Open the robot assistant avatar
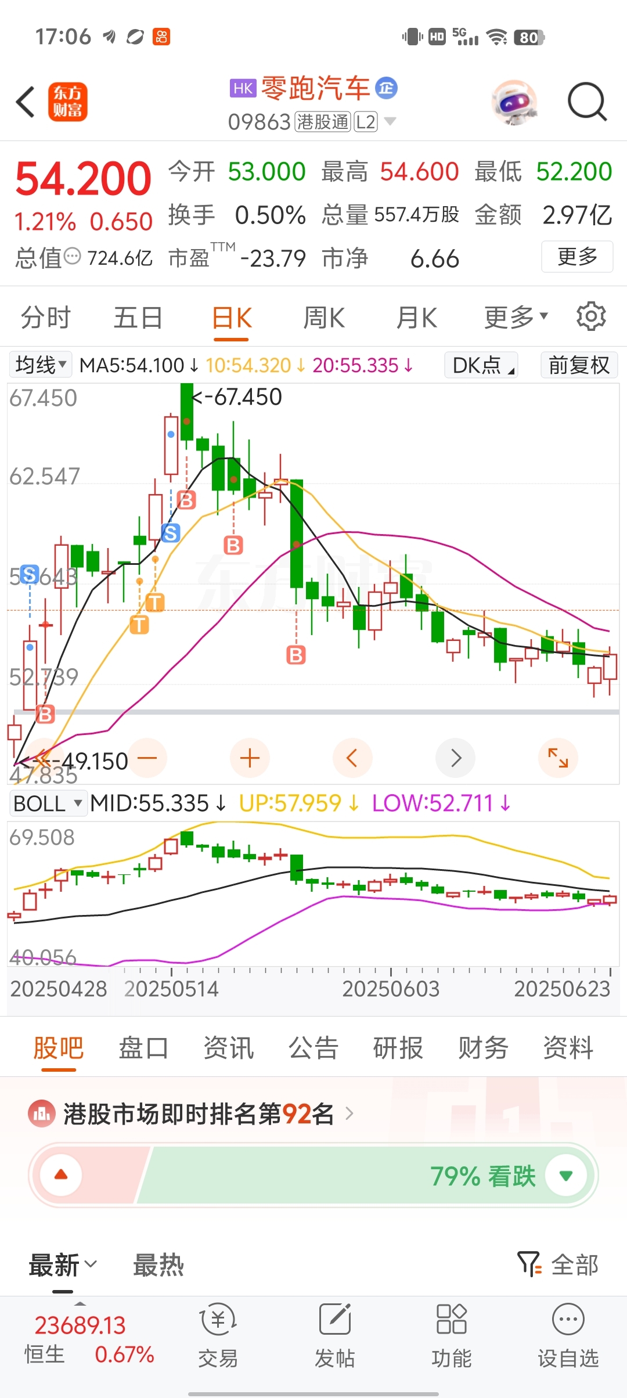The image size is (627, 1398). pyautogui.click(x=514, y=102)
